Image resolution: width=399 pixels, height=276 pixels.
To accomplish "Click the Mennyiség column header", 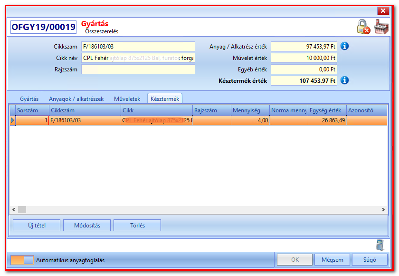I will click(250, 110).
